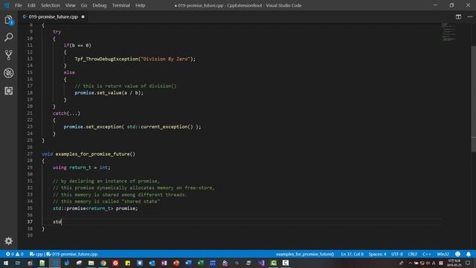Image resolution: width=476 pixels, height=268 pixels.
Task: Open the Extensions view in activity bar
Action: tap(8, 91)
